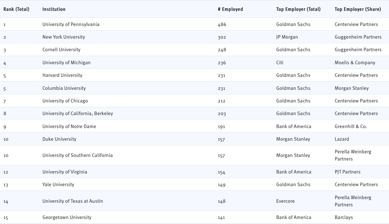Image resolution: width=389 pixels, height=224 pixels.
Task: Click University of California, Berkeley
Action: click(78, 113)
